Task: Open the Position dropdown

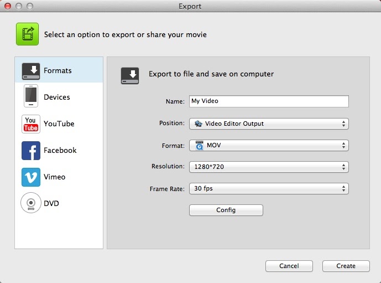Action: [x=269, y=124]
